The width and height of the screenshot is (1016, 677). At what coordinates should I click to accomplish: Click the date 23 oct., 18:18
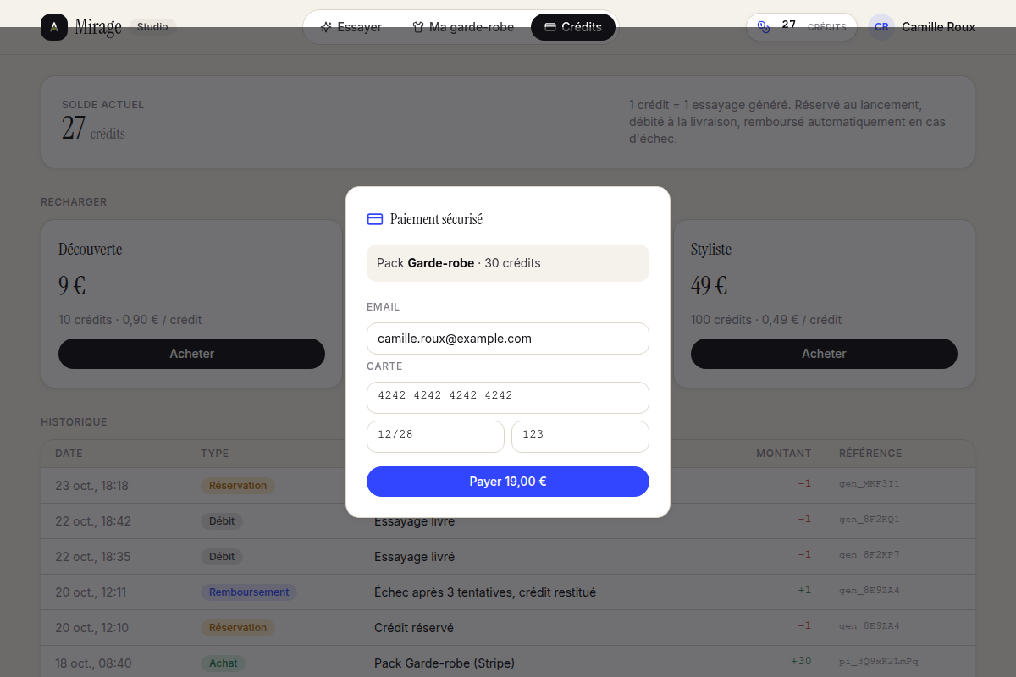coord(91,486)
